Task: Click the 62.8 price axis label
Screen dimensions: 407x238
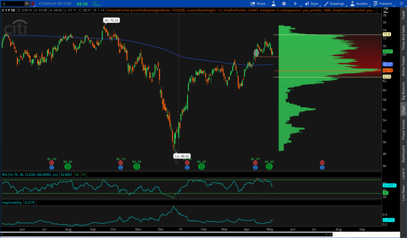Action: pos(387,77)
